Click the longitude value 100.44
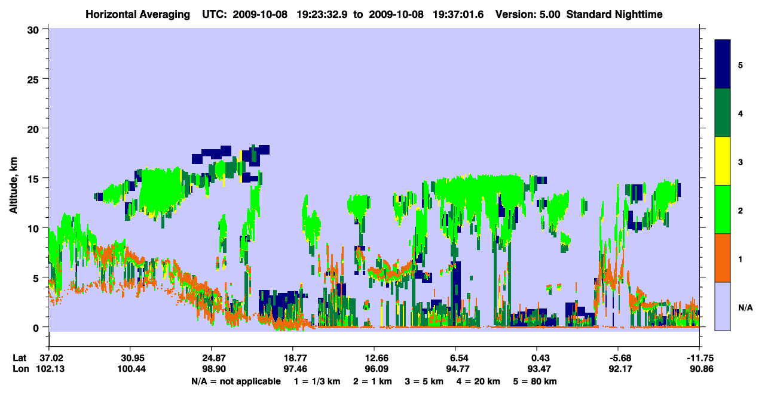 pyautogui.click(x=130, y=369)
